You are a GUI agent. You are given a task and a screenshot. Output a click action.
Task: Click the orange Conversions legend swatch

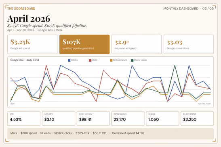click(x=111, y=60)
